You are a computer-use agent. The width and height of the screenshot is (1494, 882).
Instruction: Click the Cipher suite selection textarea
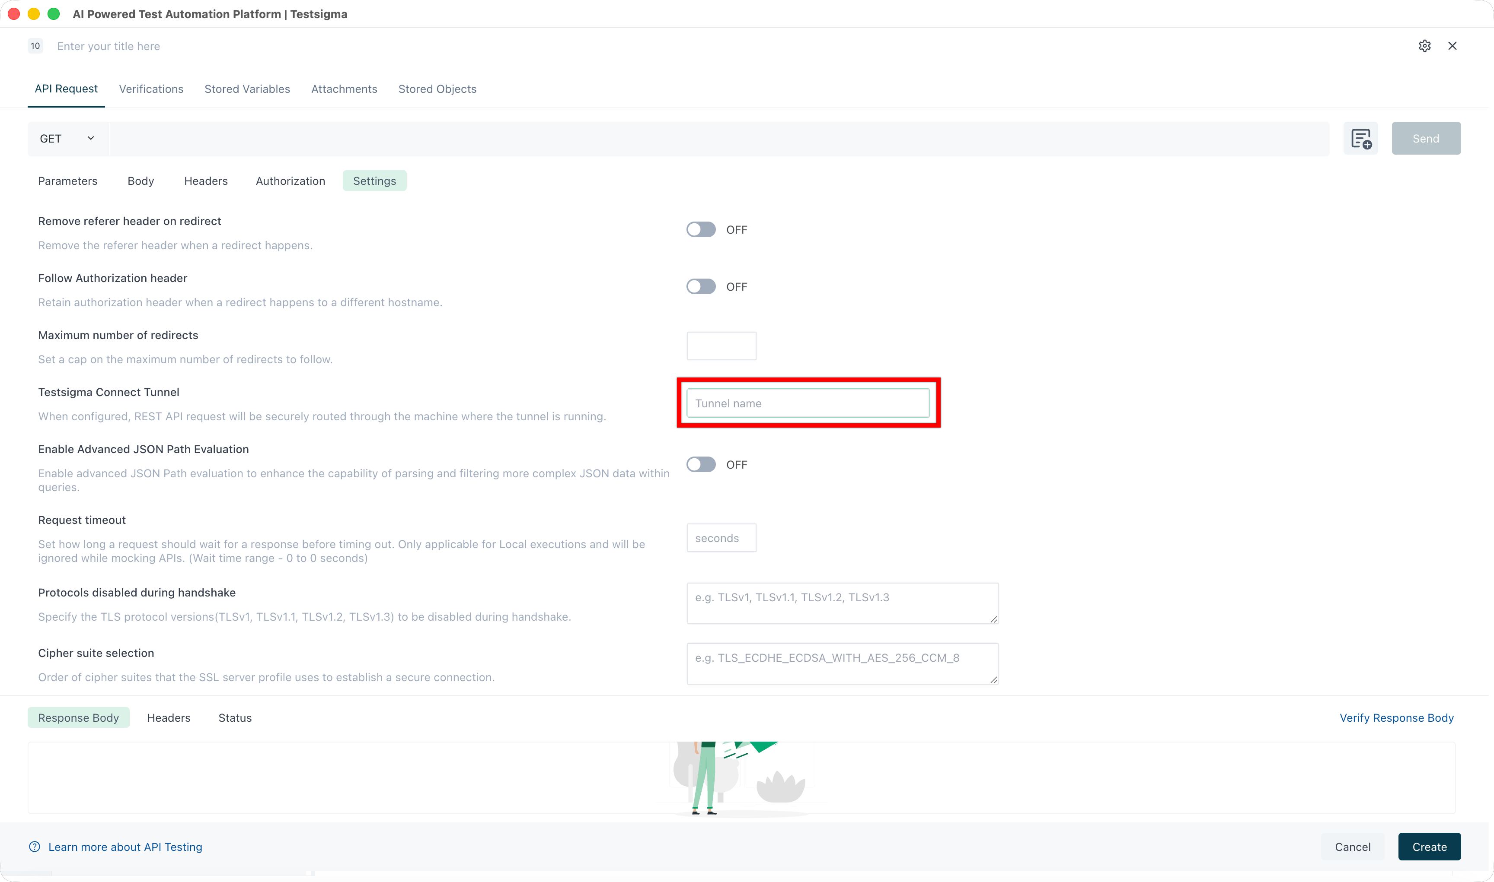(x=842, y=664)
